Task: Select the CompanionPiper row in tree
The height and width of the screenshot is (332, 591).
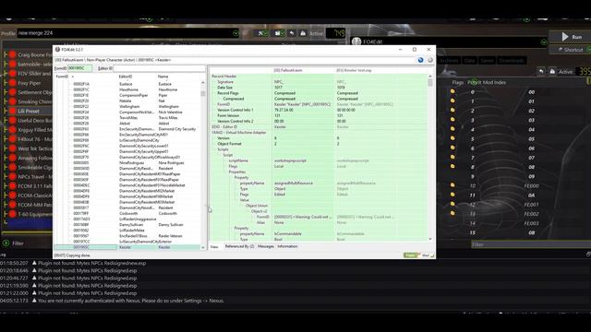Action: click(x=127, y=95)
